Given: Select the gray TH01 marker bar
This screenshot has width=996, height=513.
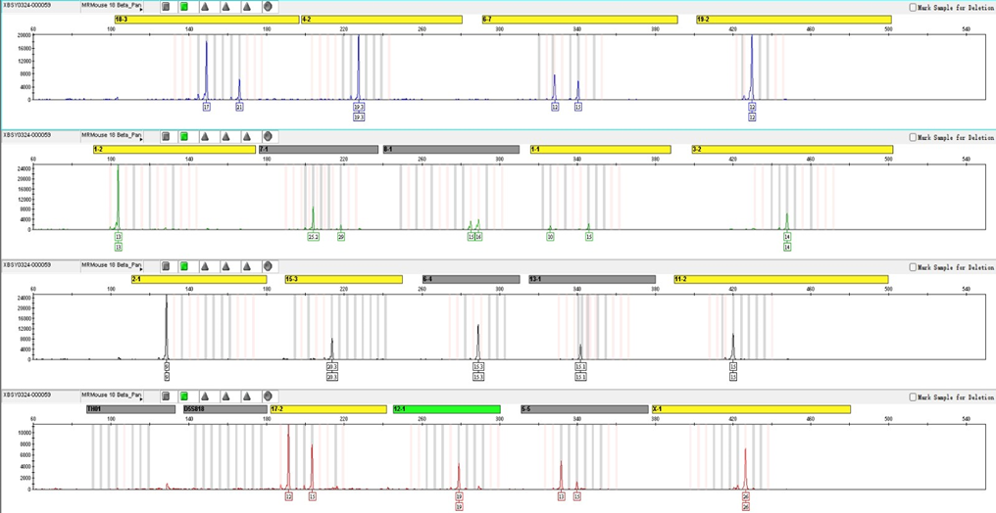Looking at the screenshot, I should pyautogui.click(x=130, y=409).
